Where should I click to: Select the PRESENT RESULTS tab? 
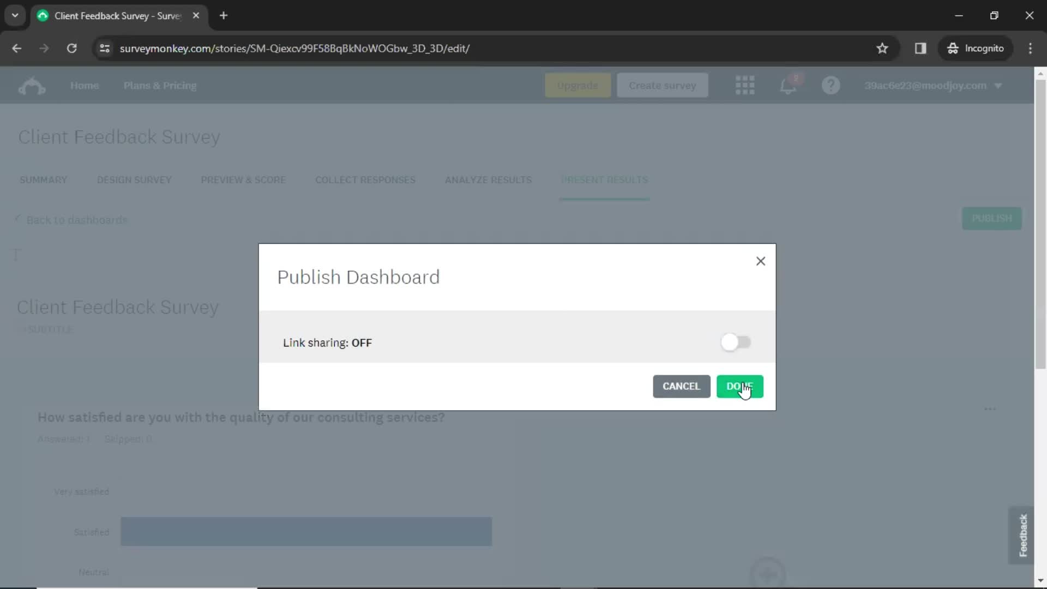coord(605,180)
